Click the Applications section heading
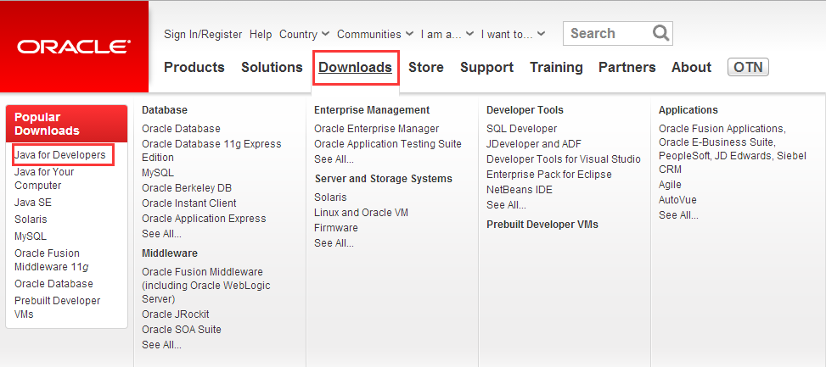Viewport: 826px width, 367px height. click(688, 110)
